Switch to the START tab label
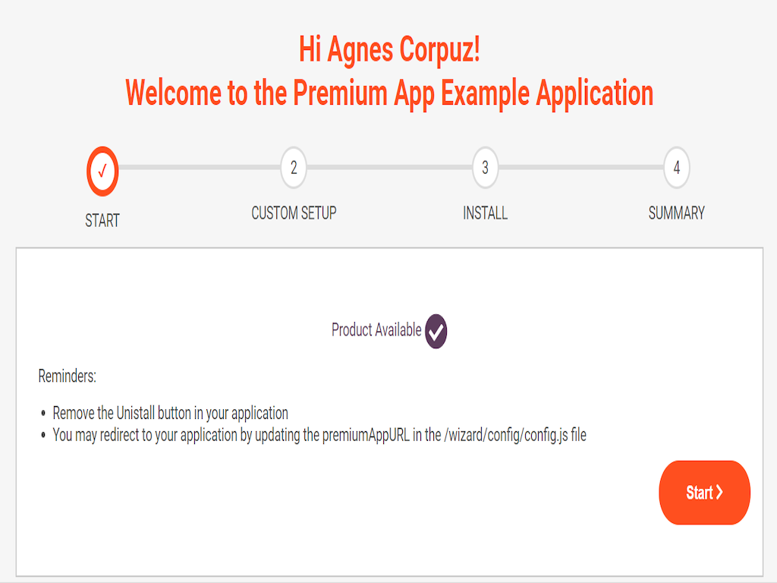The height and width of the screenshot is (583, 777). (x=102, y=220)
